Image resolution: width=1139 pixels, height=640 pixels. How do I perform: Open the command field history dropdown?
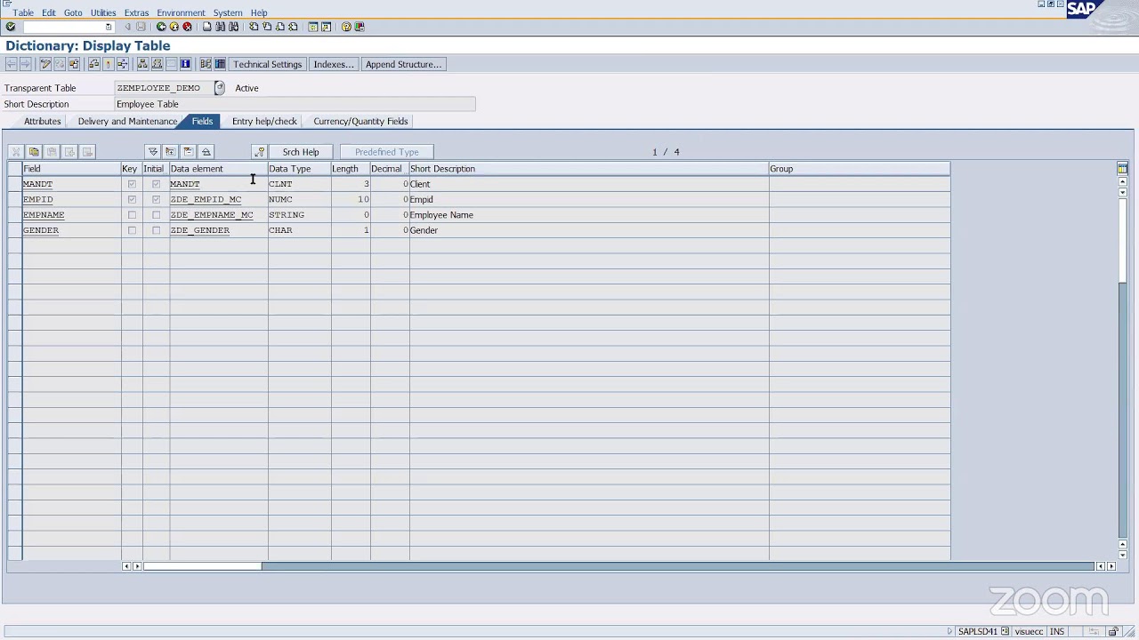pyautogui.click(x=109, y=27)
